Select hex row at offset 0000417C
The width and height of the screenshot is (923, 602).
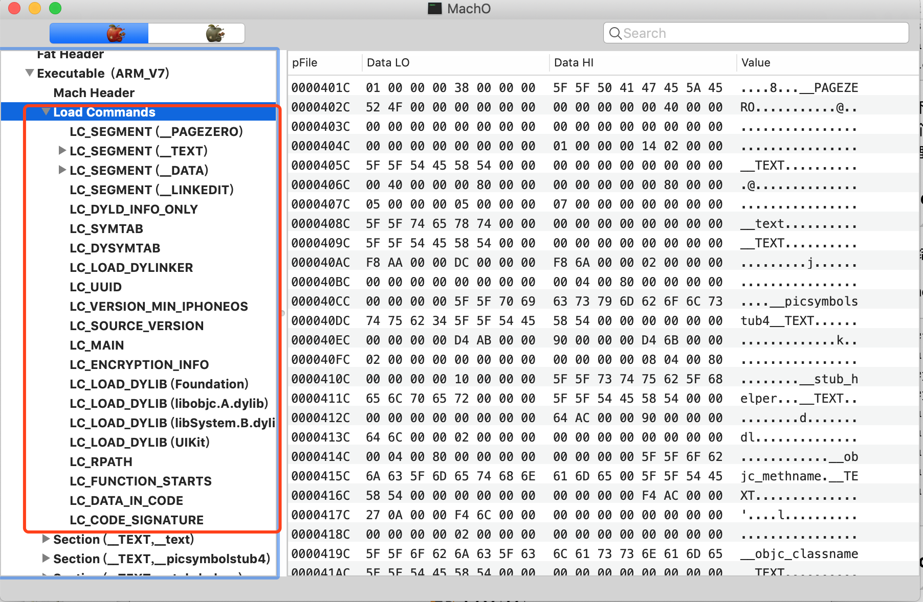(x=603, y=515)
